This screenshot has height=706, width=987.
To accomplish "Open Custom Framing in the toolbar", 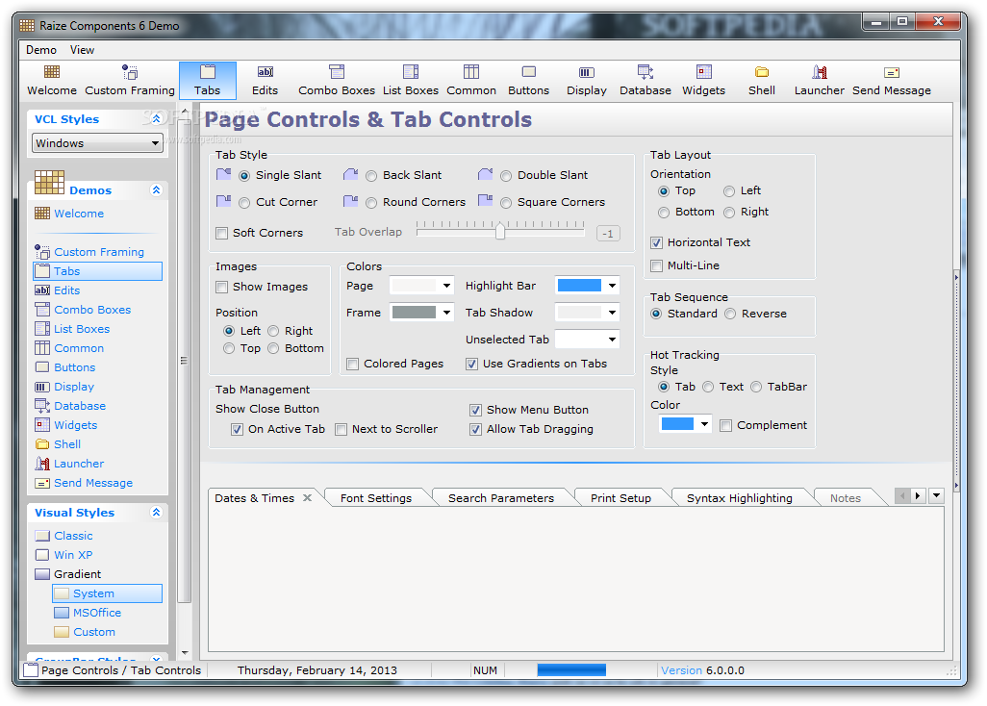I will click(x=130, y=72).
